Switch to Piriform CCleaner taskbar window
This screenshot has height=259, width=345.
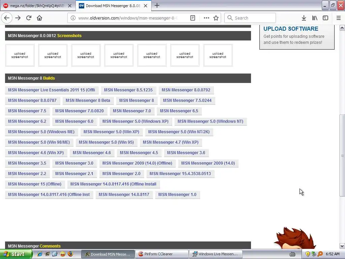(x=161, y=254)
